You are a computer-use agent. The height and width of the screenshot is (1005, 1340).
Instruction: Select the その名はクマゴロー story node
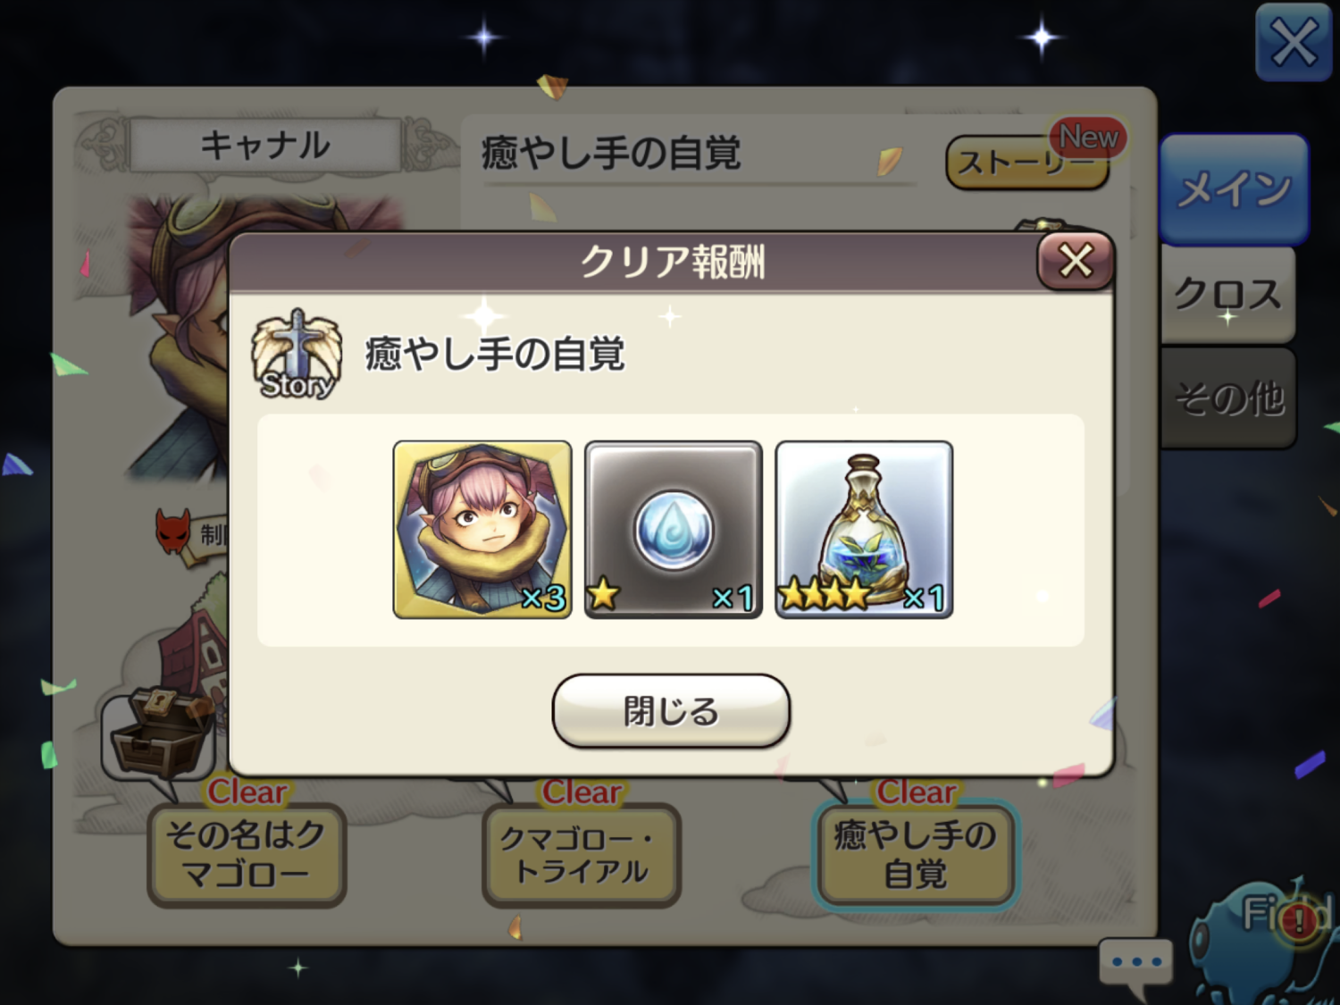[x=247, y=855]
